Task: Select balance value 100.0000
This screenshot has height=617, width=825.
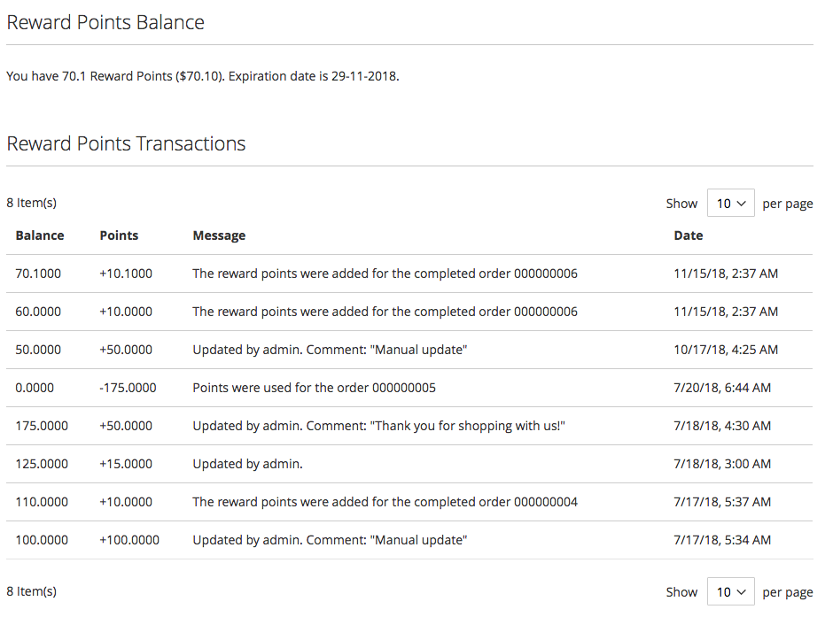Action: coord(42,540)
